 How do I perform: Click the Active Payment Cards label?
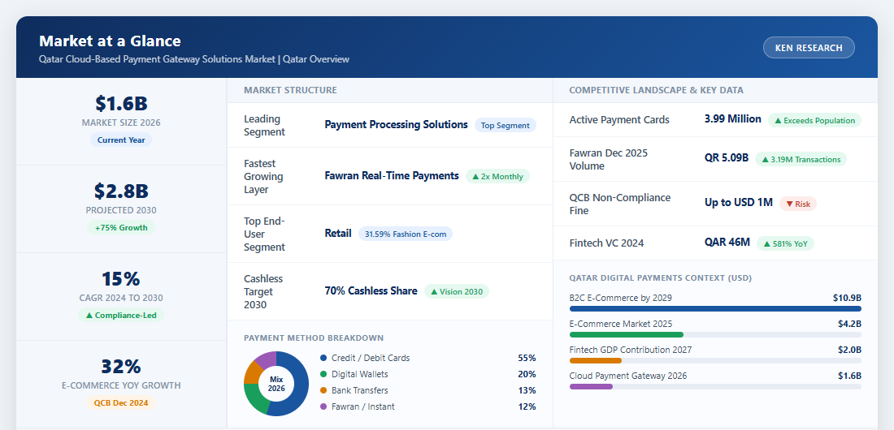point(619,119)
